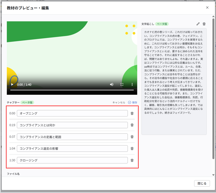
Task: Play the video in the preview player
Action: pos(12,84)
